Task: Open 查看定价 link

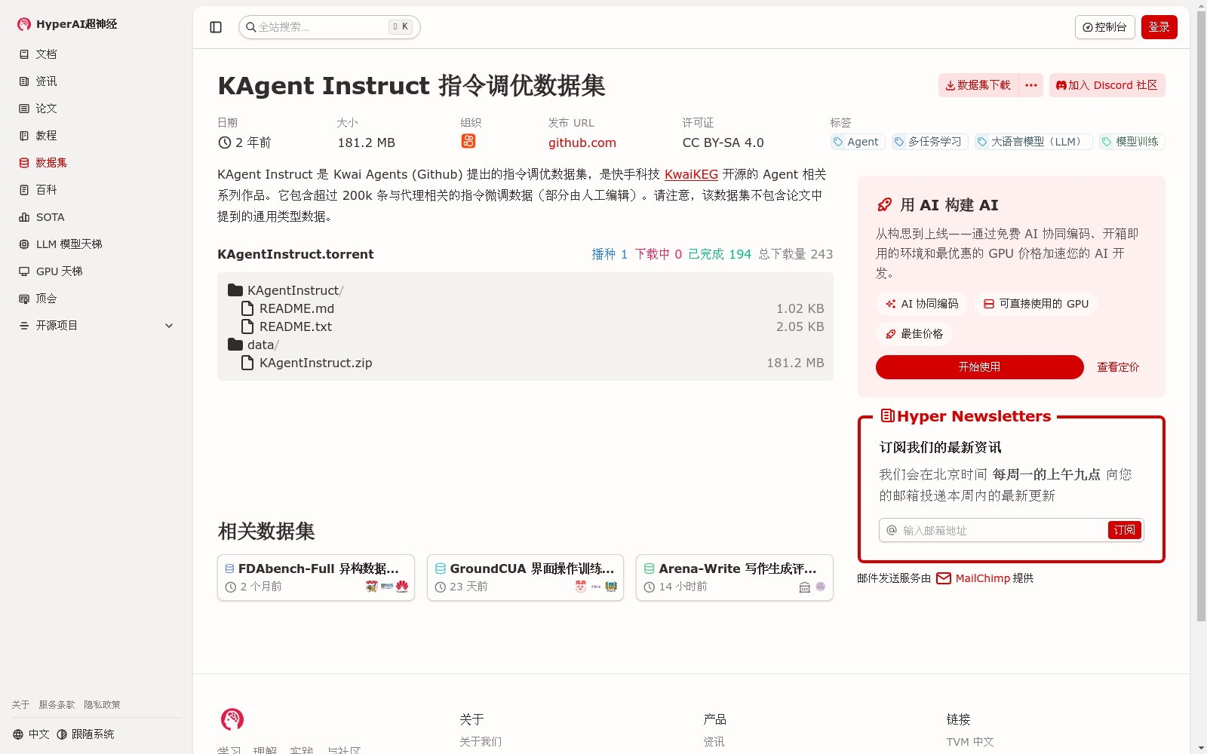Action: pyautogui.click(x=1118, y=367)
